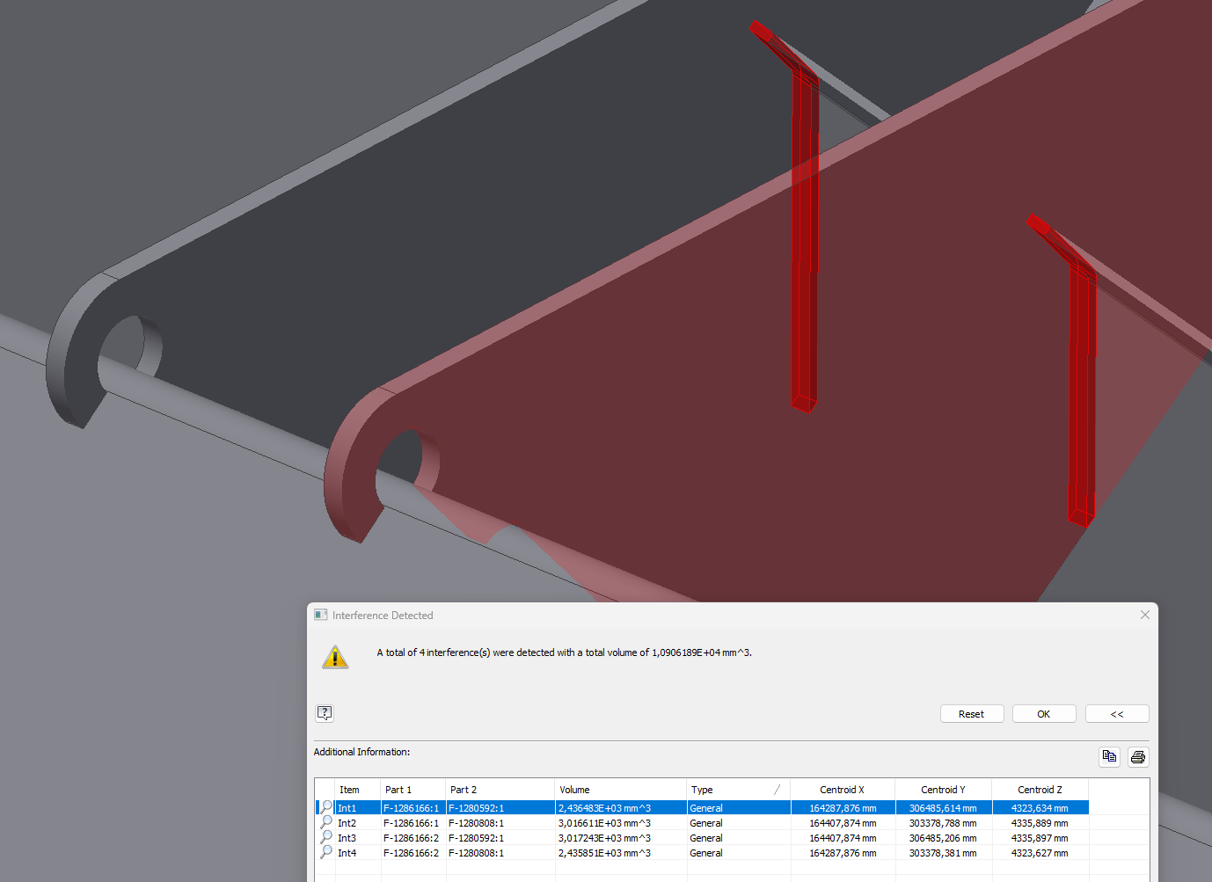Click the magnifier icon beside Int4
The image size is (1212, 882).
[x=325, y=852]
